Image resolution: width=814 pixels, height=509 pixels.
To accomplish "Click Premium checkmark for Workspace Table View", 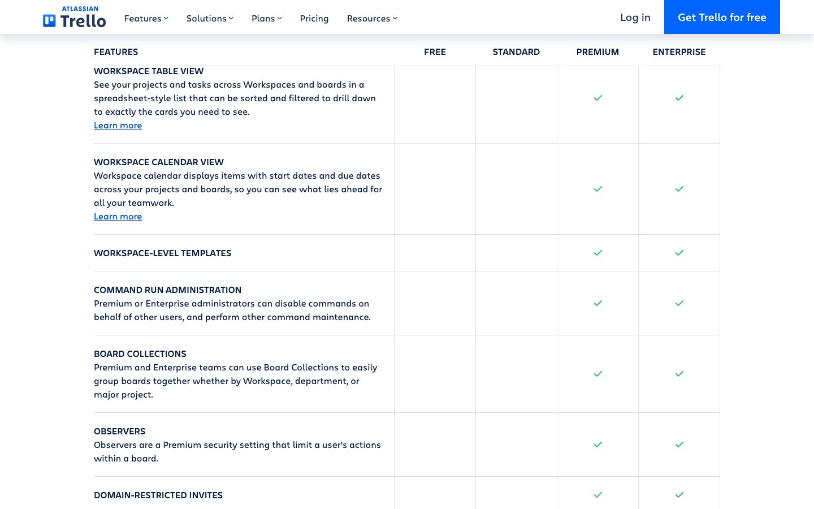I will point(597,98).
